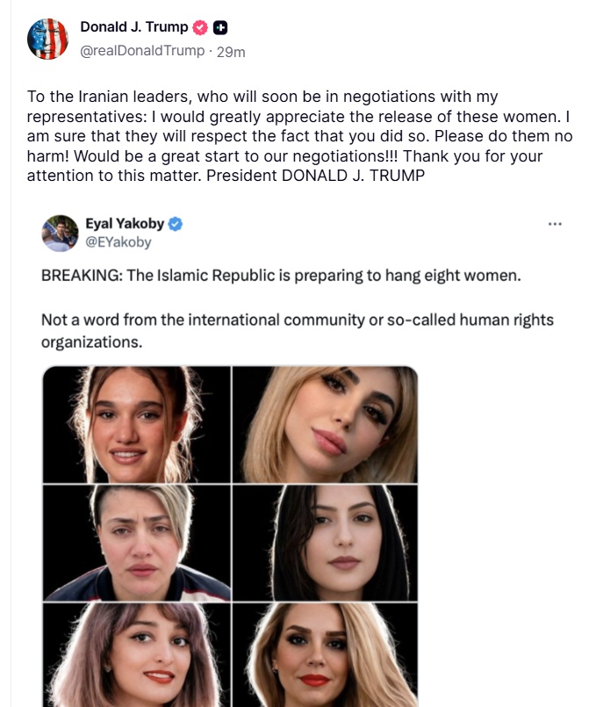Click Trump's post text about Iranian leaders
The width and height of the screenshot is (589, 707).
pyautogui.click(x=299, y=136)
